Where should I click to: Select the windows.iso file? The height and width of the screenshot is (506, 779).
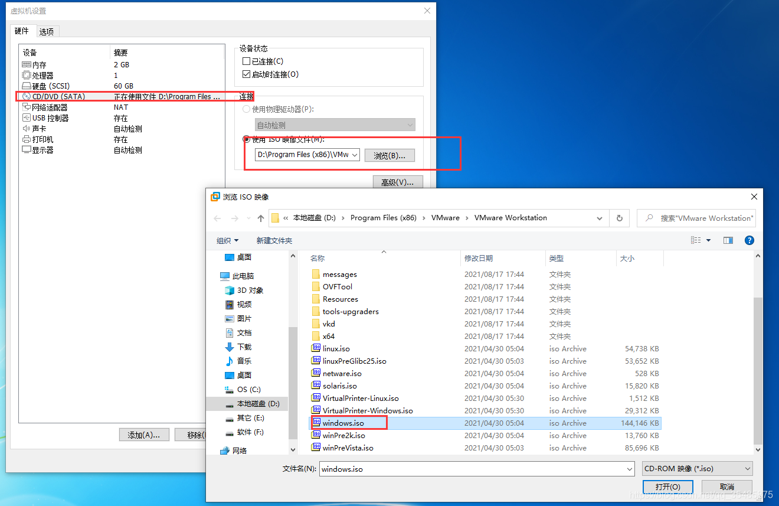click(343, 423)
